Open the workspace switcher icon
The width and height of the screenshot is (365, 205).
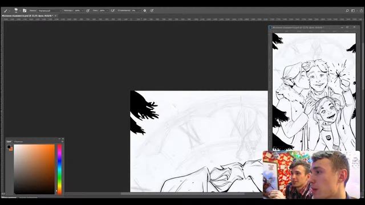click(353, 11)
